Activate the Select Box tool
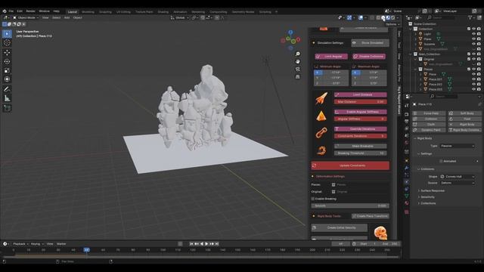Screen dimensions: 484x272 [x=7, y=33]
